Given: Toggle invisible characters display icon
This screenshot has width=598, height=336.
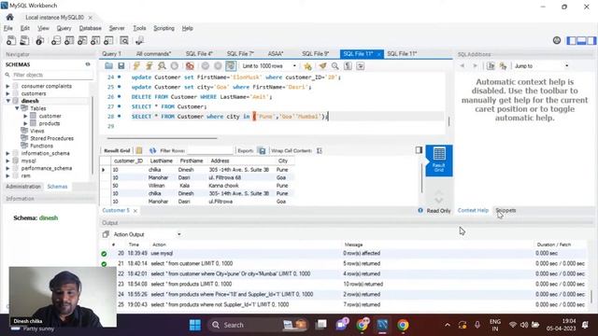Looking at the screenshot, I should pos(348,66).
